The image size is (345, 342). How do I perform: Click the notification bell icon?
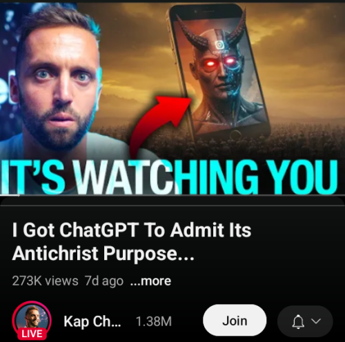(298, 321)
